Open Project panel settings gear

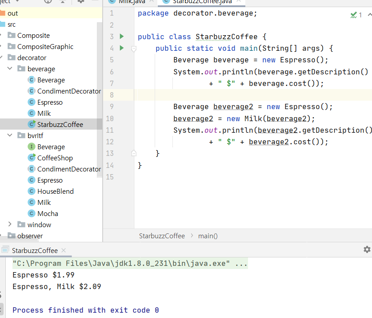click(81, 1)
